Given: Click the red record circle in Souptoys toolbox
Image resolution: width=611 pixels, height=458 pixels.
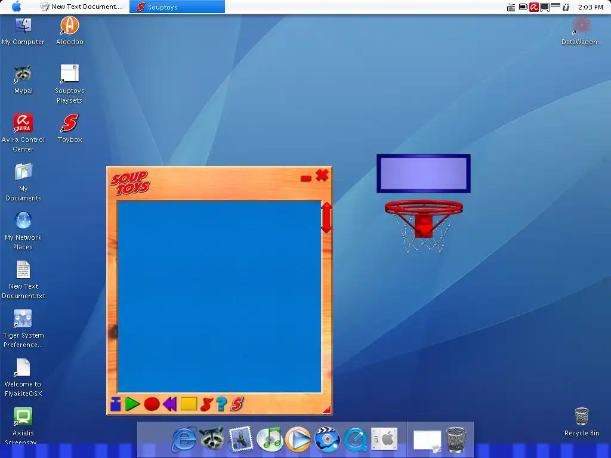Looking at the screenshot, I should (152, 404).
